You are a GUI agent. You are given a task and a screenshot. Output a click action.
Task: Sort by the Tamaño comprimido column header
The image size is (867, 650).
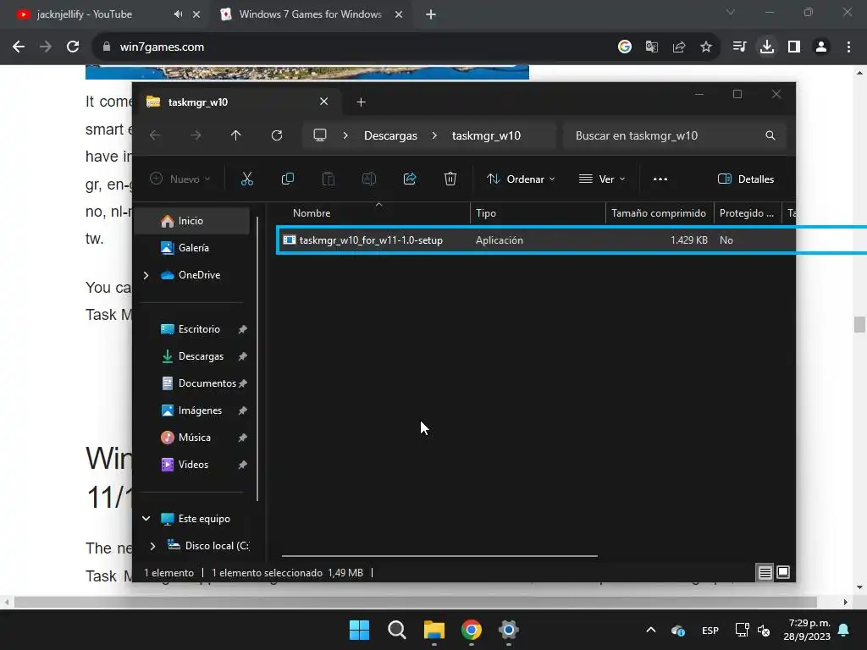[x=659, y=213]
